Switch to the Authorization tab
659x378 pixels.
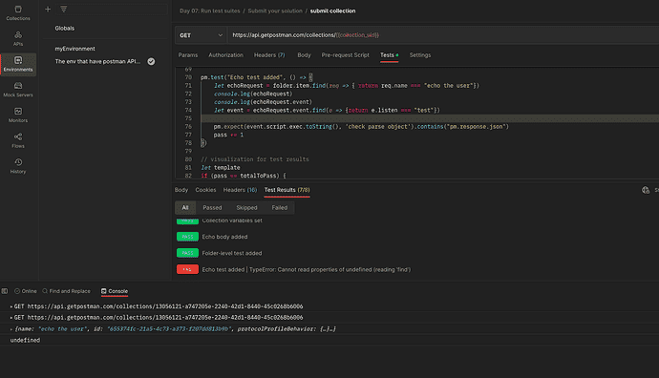[225, 55]
